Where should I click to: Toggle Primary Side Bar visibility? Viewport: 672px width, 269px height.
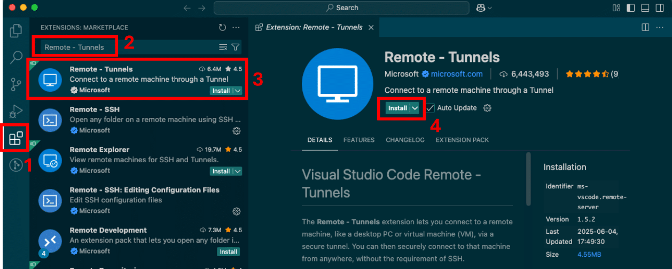coord(631,8)
